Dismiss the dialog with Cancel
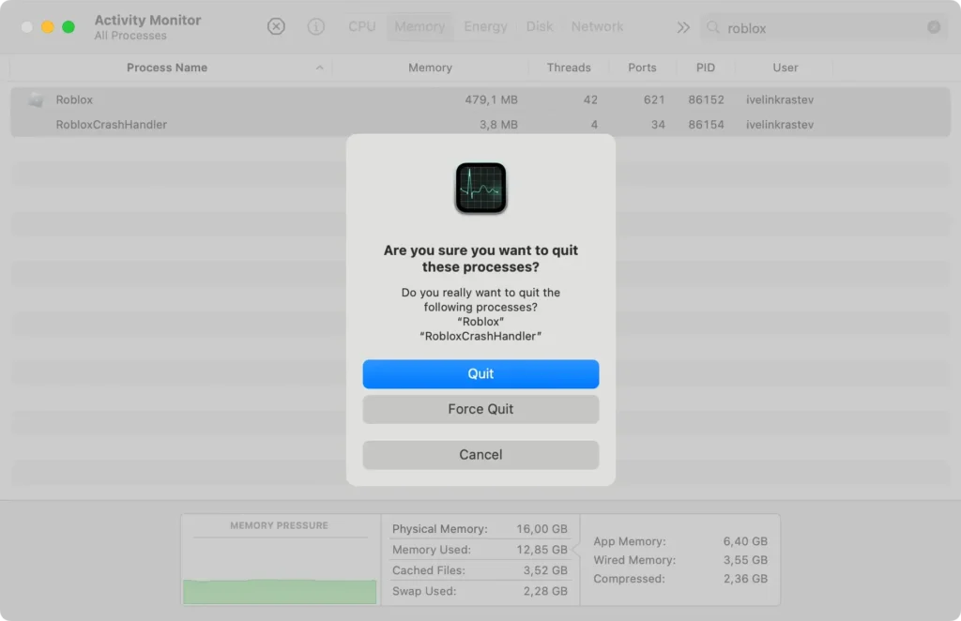Screen dimensions: 961x621 pyautogui.click(x=480, y=455)
